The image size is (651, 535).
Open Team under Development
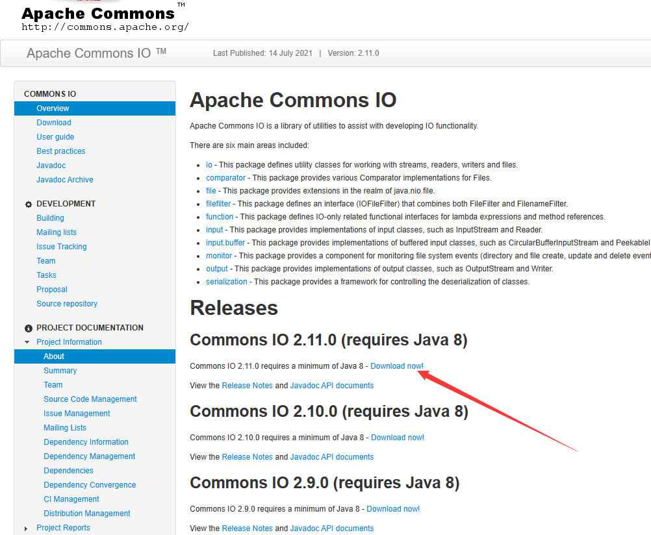pyautogui.click(x=45, y=260)
